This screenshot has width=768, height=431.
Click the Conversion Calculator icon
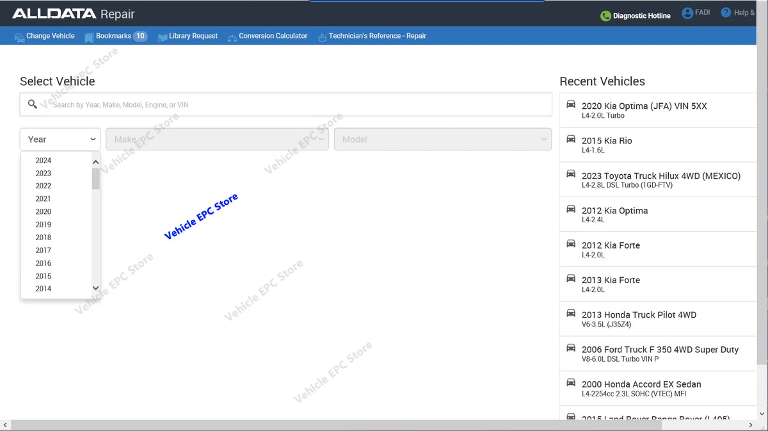click(232, 37)
